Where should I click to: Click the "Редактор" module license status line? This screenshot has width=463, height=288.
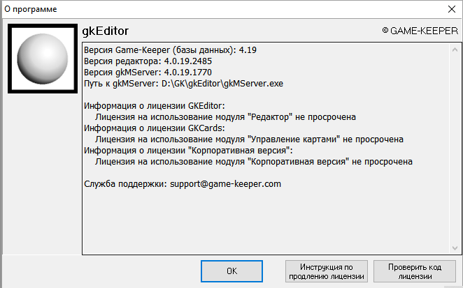(x=225, y=117)
